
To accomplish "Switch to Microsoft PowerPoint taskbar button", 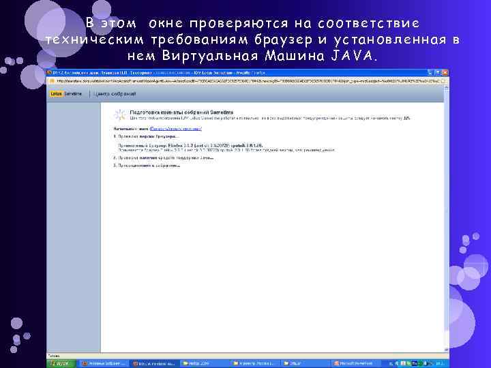I will [x=355, y=364].
